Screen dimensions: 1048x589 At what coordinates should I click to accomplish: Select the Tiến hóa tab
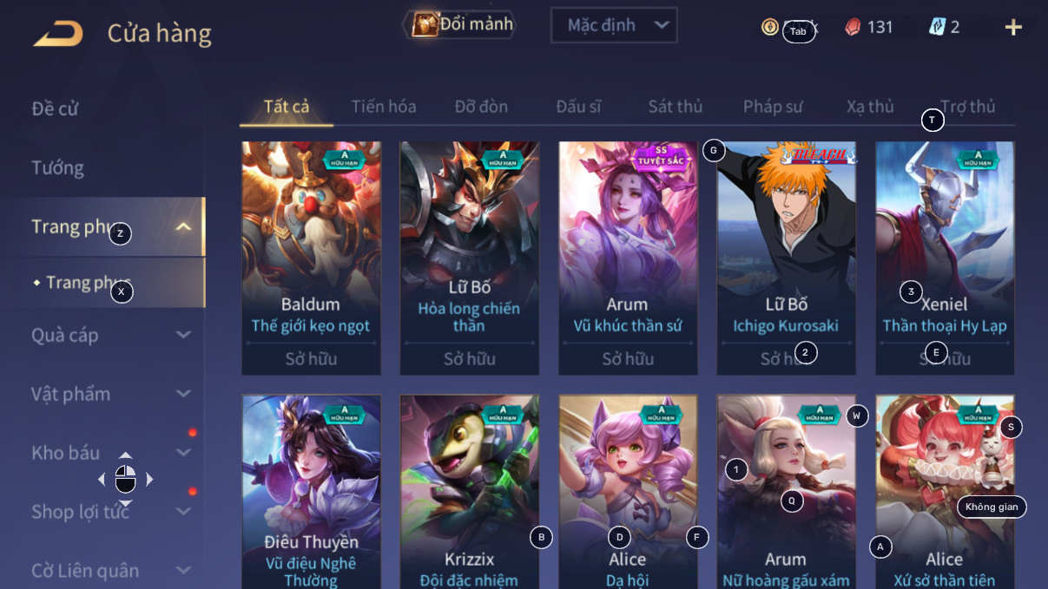coord(384,107)
